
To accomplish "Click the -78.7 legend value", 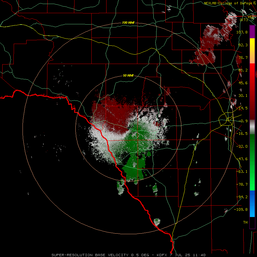I will pos(242,184).
